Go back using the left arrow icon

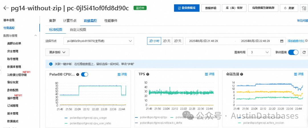pos(6,8)
